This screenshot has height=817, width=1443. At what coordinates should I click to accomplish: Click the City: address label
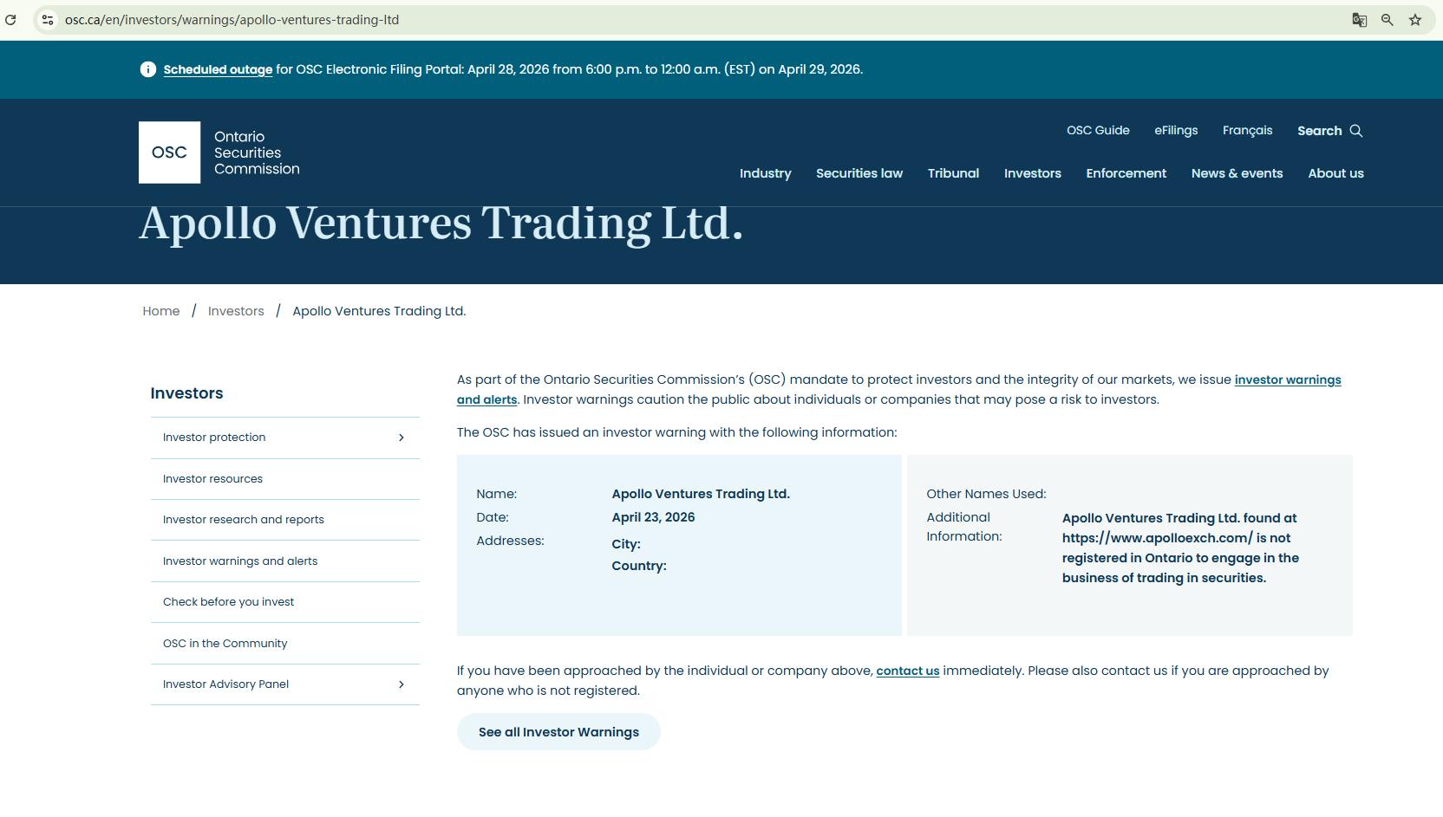point(626,544)
